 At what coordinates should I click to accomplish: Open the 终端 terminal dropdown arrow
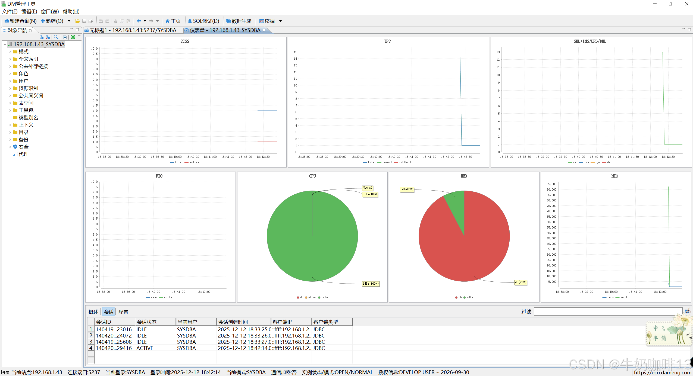pos(280,21)
